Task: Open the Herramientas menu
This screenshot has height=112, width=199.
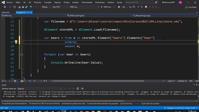Action: (x=87, y=2)
